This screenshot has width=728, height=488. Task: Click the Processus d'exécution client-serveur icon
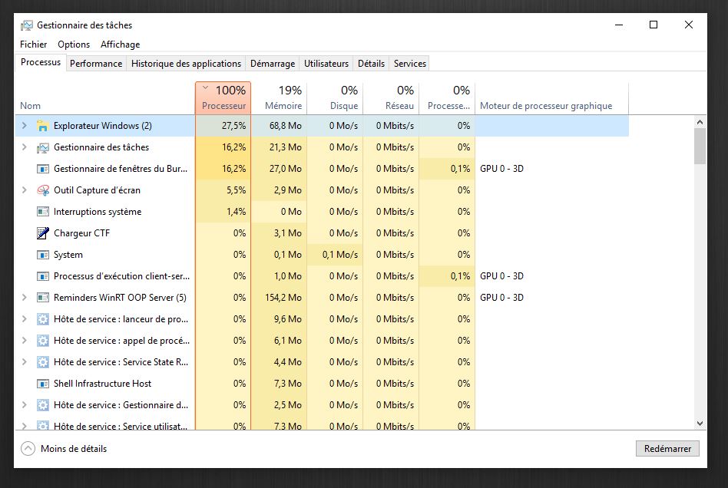[x=43, y=276]
